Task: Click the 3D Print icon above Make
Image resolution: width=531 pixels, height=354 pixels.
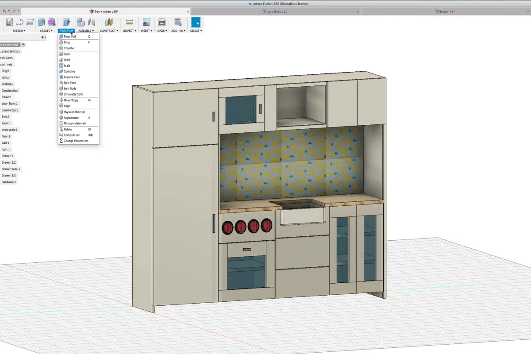Action: pyautogui.click(x=162, y=22)
